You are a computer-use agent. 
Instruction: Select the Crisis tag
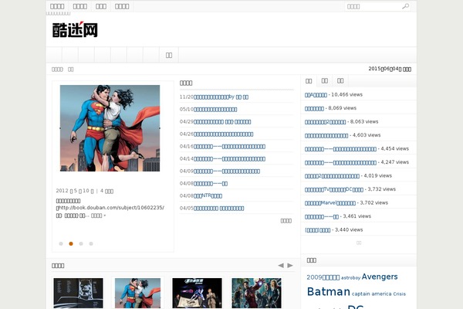[x=400, y=294]
